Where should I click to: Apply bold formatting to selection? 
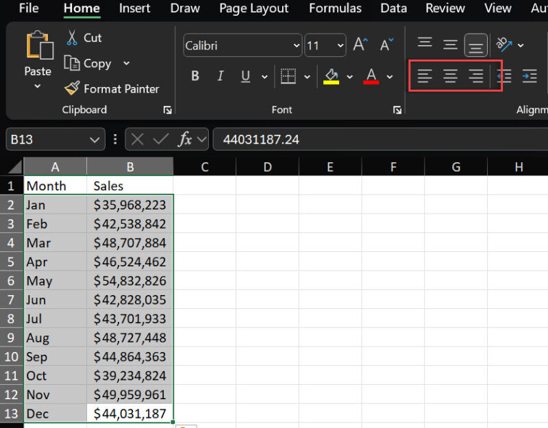tap(195, 76)
